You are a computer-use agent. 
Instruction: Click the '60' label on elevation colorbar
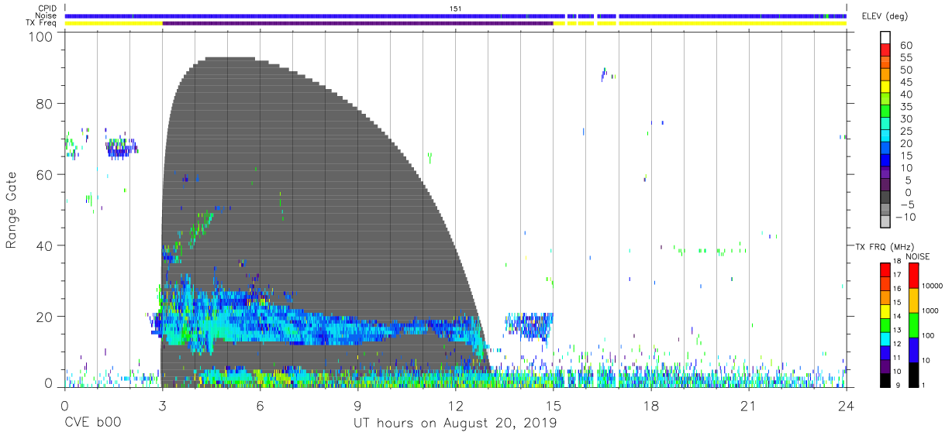tap(905, 46)
